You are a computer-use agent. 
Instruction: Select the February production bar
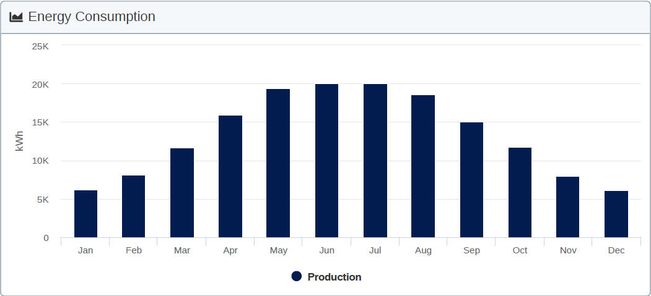click(133, 206)
